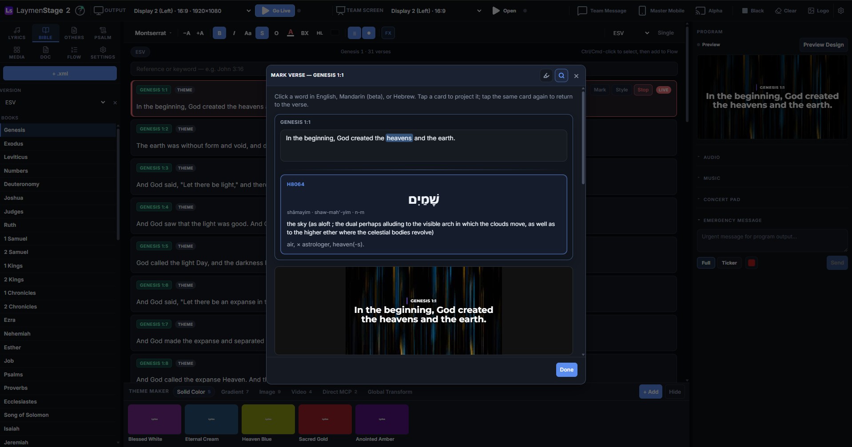Select the Heaven Blue color swatch
The height and width of the screenshot is (447, 852).
[268, 419]
